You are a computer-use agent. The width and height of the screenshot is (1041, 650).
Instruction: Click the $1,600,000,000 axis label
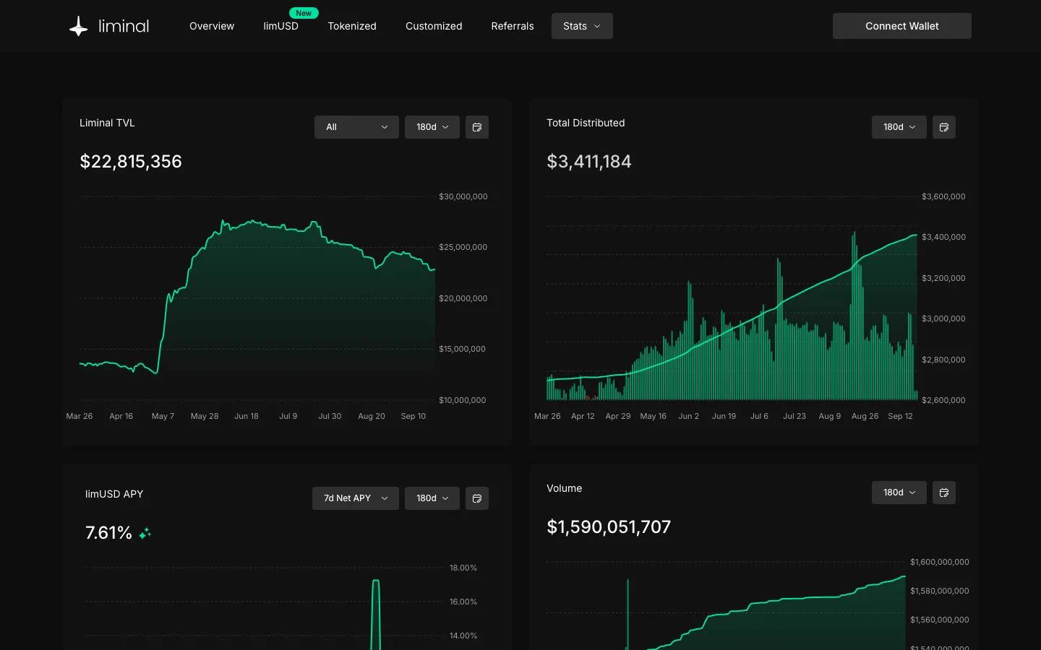(x=940, y=562)
